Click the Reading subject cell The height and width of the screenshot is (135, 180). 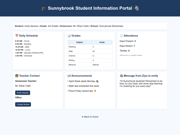79,47
